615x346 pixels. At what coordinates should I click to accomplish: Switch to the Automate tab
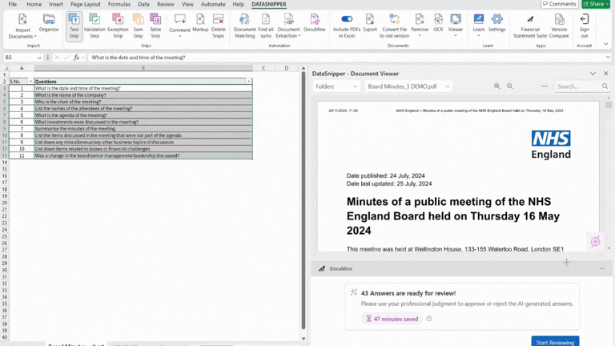[x=213, y=4]
